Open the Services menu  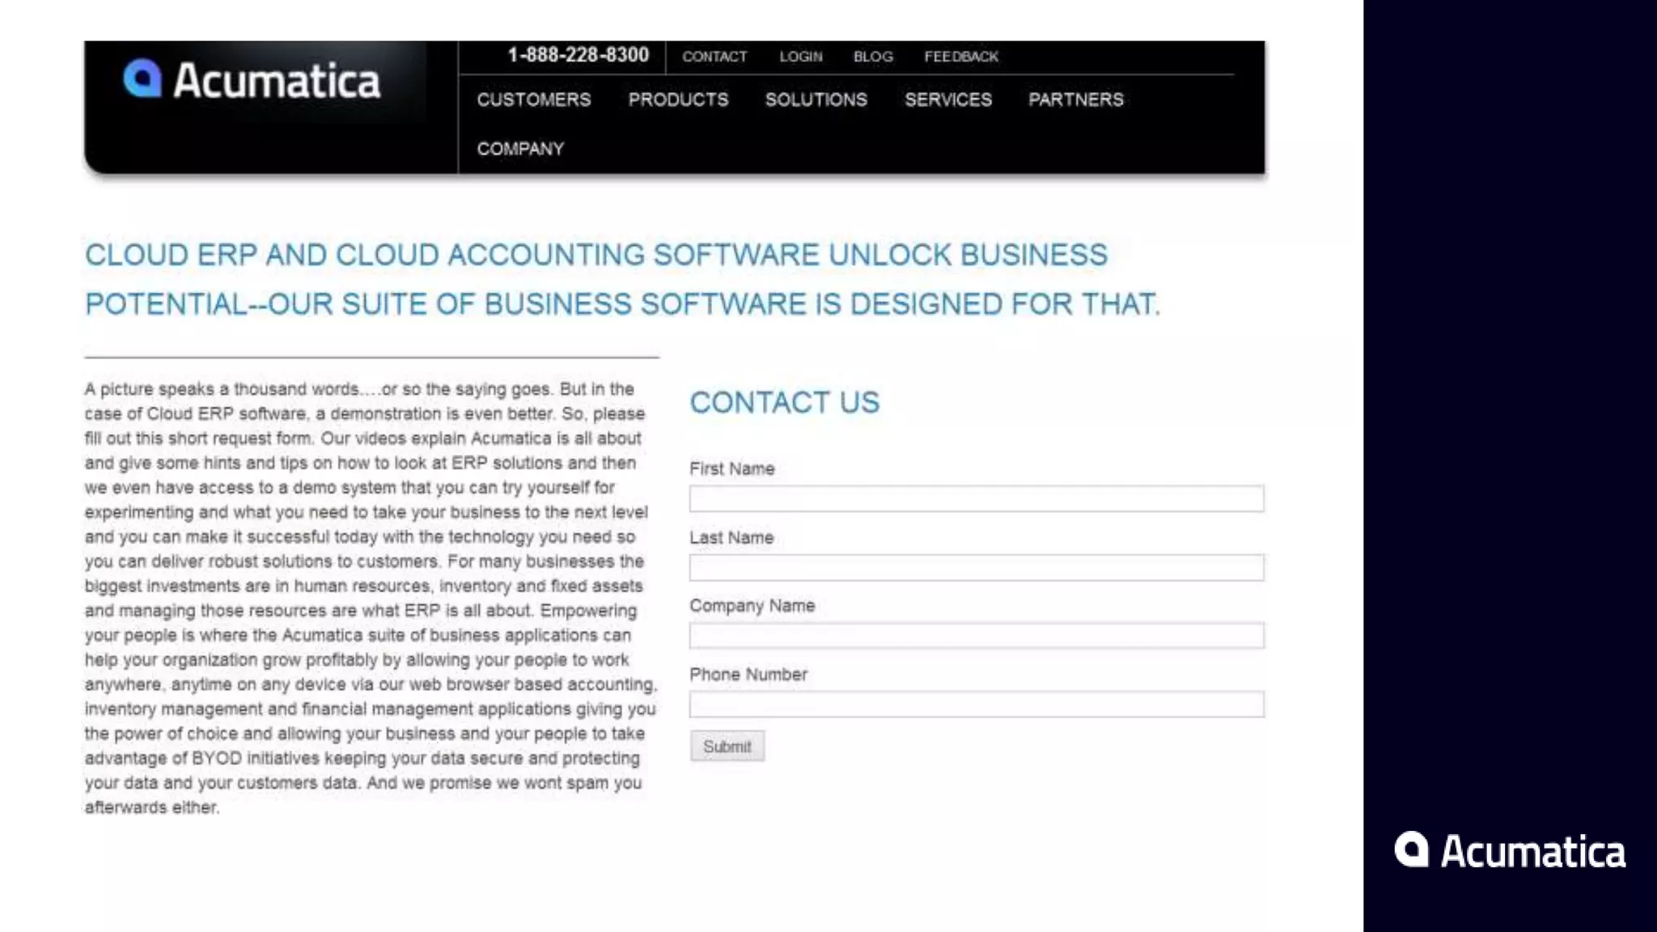click(947, 100)
